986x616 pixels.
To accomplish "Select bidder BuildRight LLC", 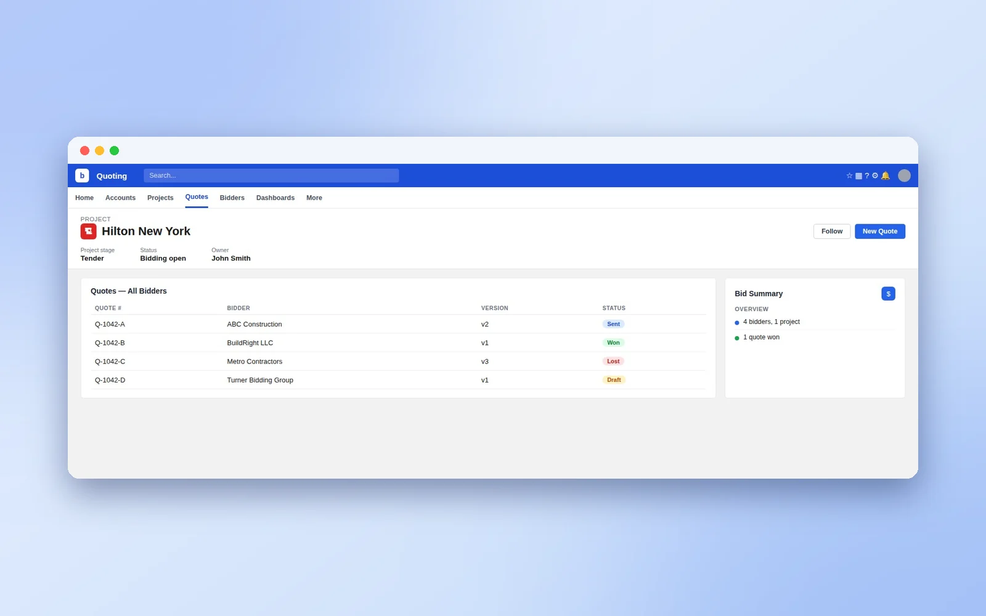I will [x=250, y=343].
